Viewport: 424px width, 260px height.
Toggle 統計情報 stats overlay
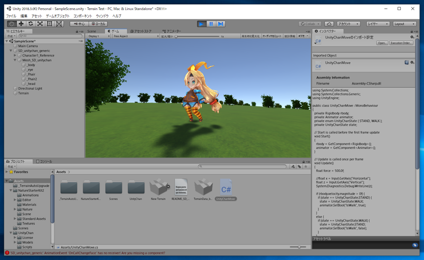coord(290,36)
